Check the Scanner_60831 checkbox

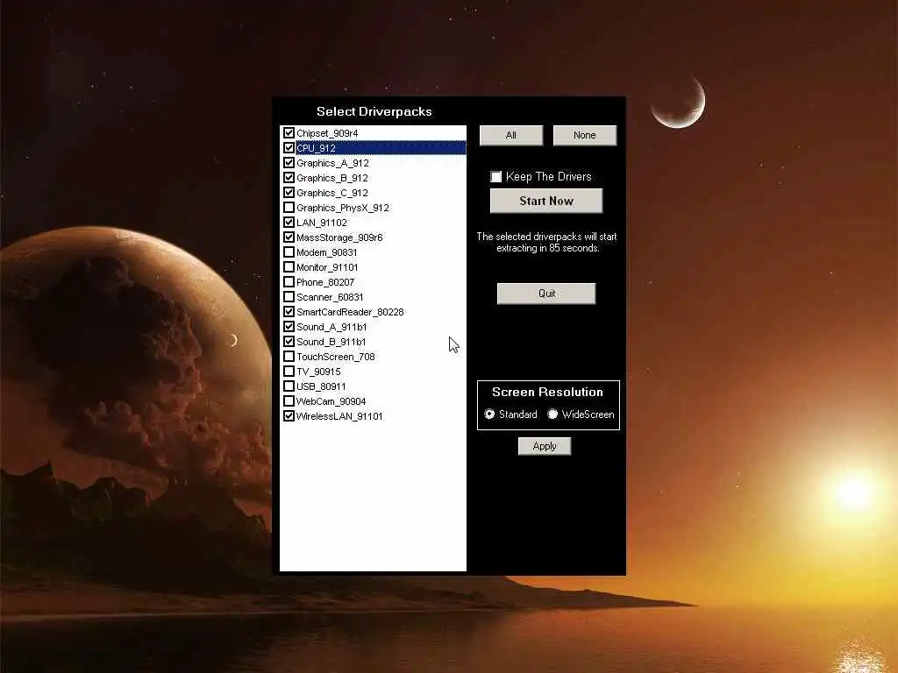pos(289,296)
